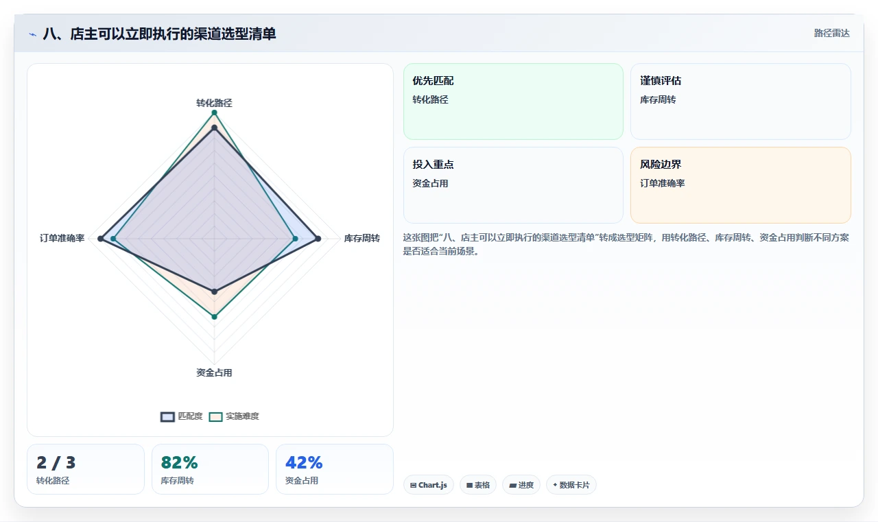Click the 82% stat value
The height and width of the screenshot is (522, 878).
[x=180, y=463]
